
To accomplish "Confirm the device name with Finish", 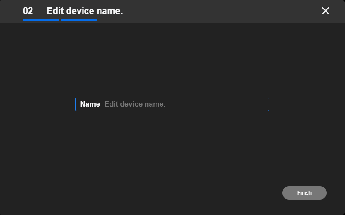I will point(304,193).
